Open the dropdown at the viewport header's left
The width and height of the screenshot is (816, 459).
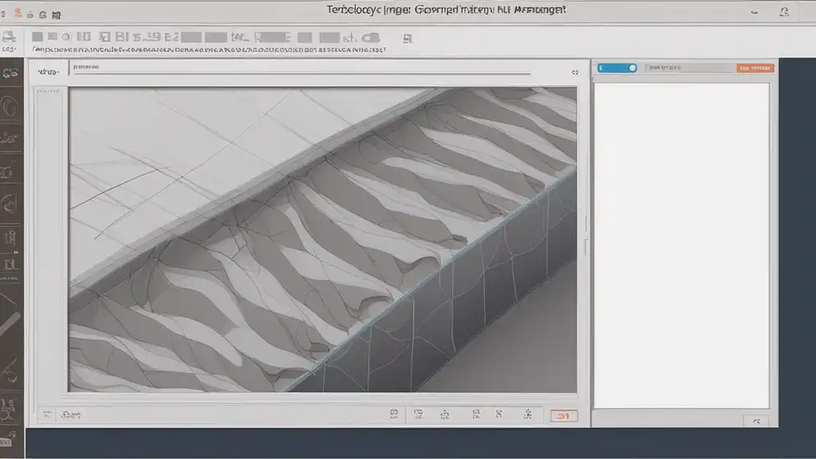coord(49,72)
